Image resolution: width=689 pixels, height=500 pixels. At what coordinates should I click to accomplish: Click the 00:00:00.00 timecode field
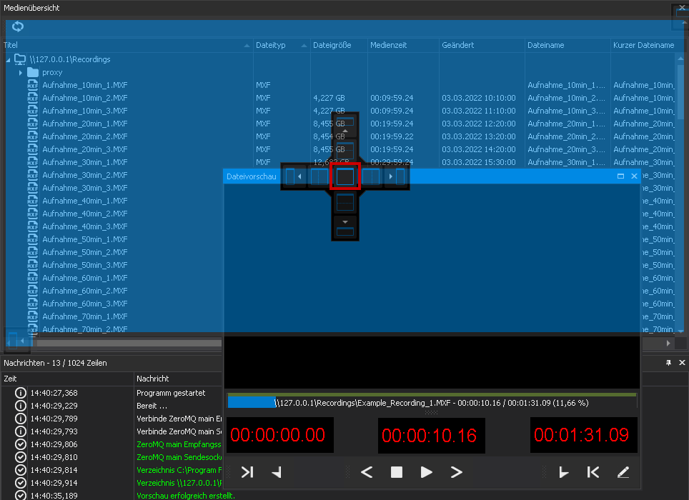(280, 435)
